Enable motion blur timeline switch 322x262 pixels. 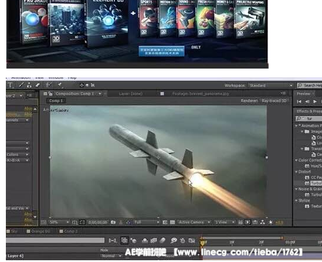point(162,240)
